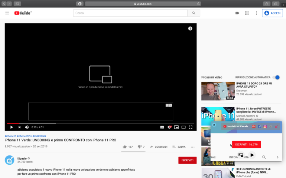Viewport: 286px width, 178px height.
Task: Open the create video camera icon
Action: pyautogui.click(x=237, y=13)
